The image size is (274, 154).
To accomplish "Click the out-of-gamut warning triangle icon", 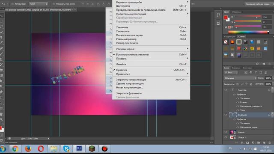I will coord(226,27).
